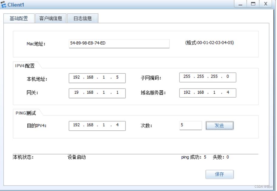Click the 本机状态 label
277x191 pixels.
click(x=23, y=157)
